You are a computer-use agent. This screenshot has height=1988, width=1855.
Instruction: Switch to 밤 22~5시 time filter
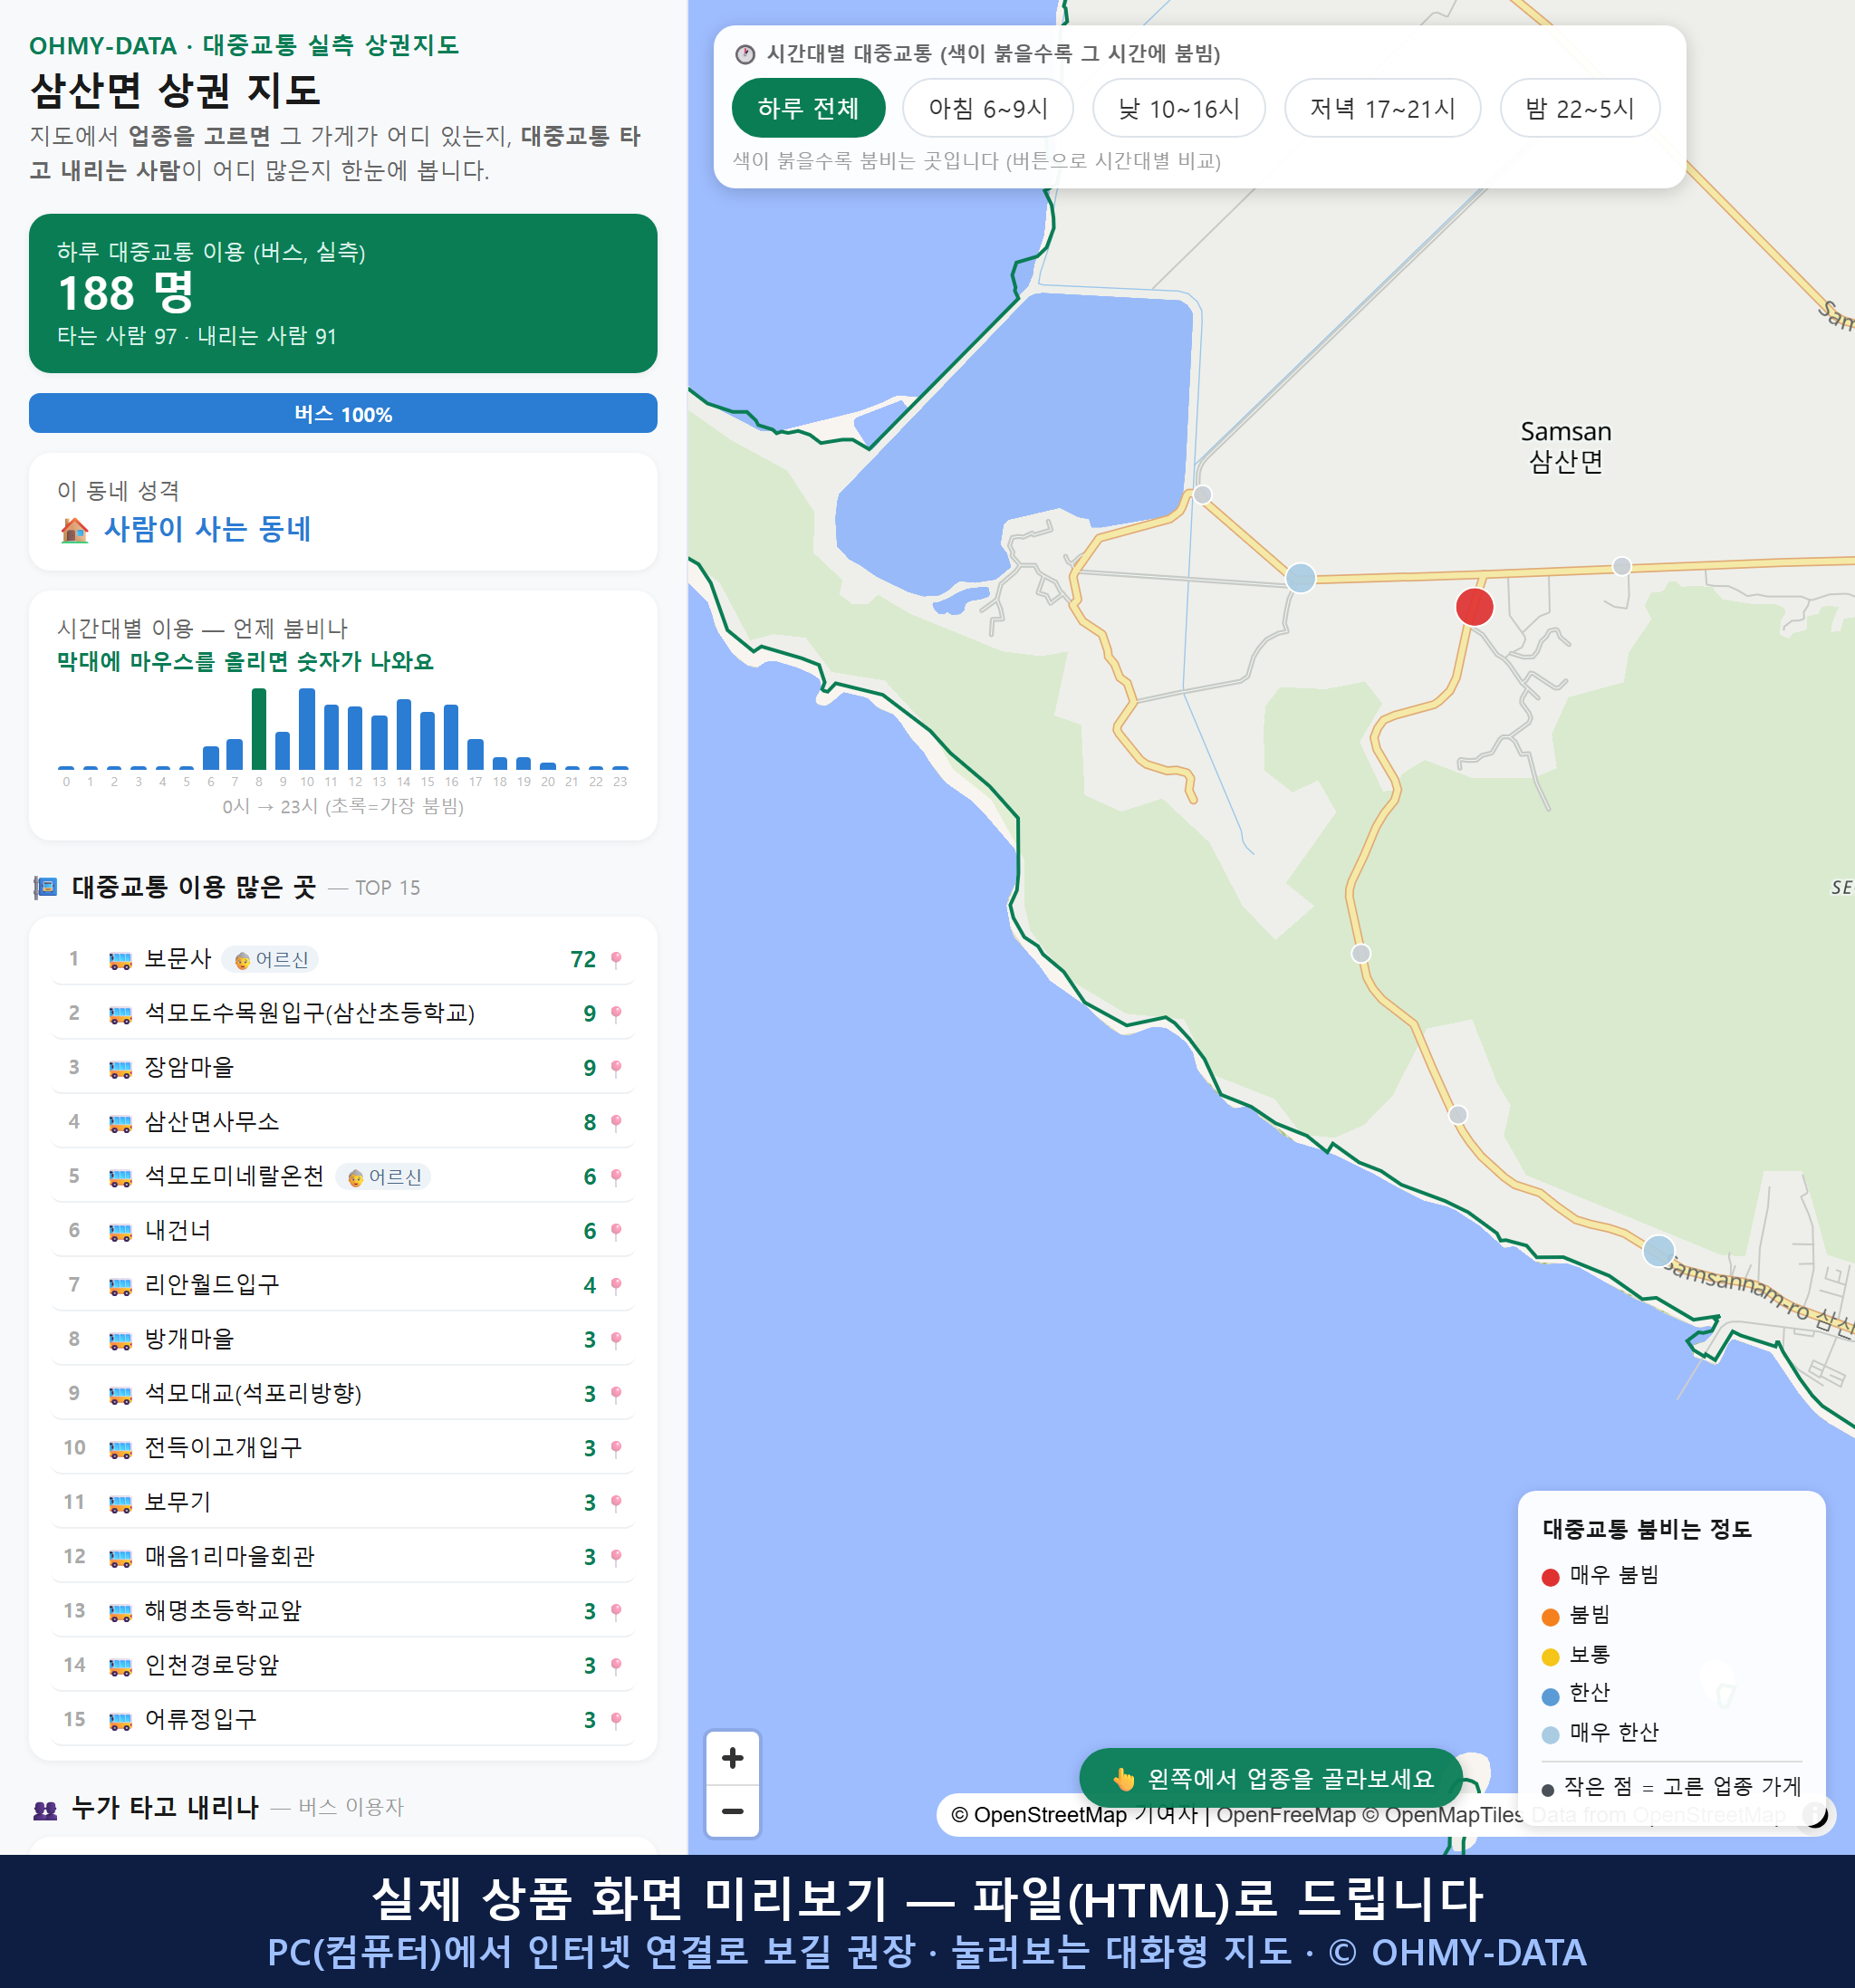1579,108
